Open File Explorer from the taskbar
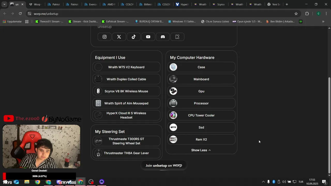This screenshot has height=186, width=331. (x=27, y=182)
